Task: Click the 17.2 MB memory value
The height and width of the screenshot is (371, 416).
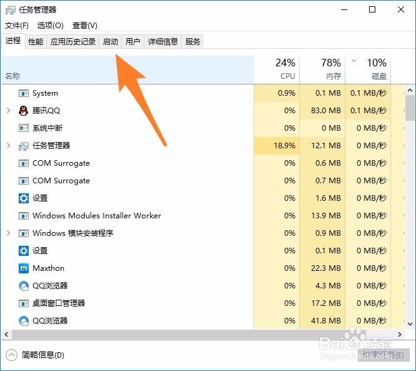Action: pyautogui.click(x=326, y=303)
